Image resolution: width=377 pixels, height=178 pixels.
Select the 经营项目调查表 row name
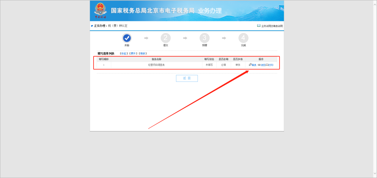(x=156, y=65)
